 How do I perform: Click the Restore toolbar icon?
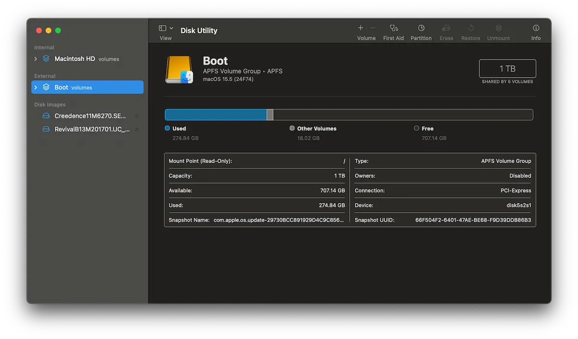tap(471, 28)
